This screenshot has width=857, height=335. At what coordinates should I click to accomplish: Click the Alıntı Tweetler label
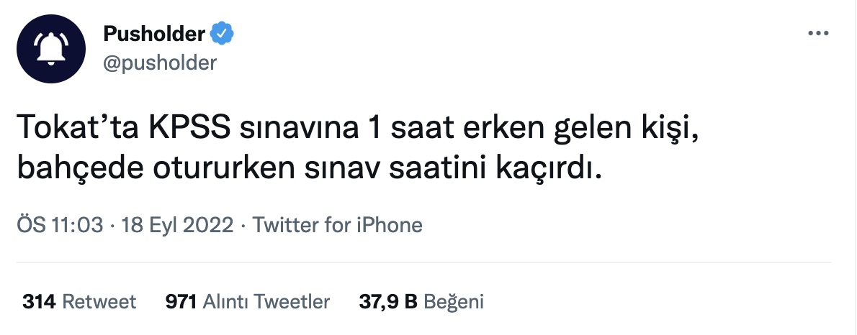coord(266,301)
